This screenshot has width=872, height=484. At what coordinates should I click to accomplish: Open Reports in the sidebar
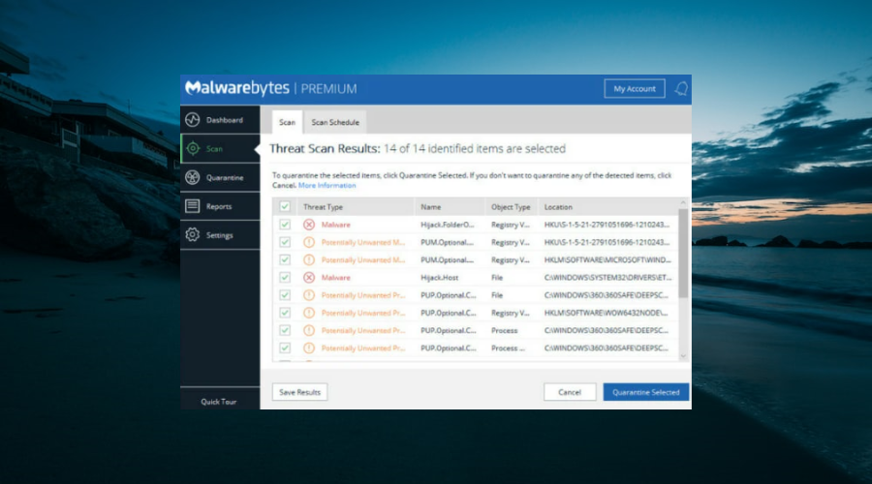(220, 206)
